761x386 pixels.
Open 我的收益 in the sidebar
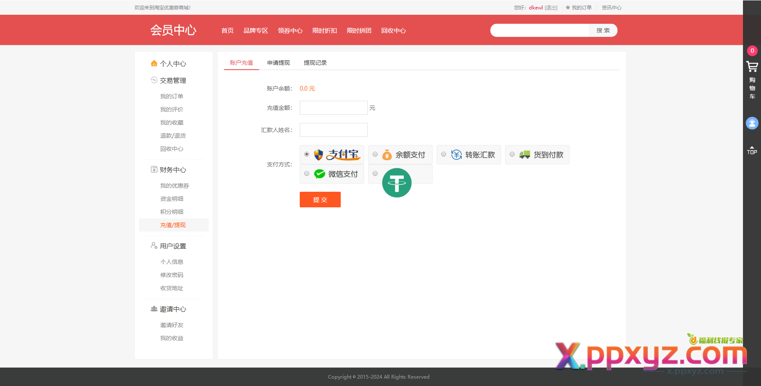click(172, 338)
